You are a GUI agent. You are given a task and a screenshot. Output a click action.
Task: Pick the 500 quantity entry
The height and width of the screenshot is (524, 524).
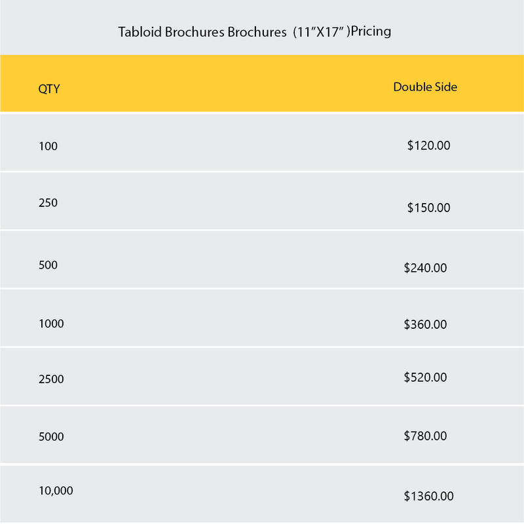[x=48, y=265]
